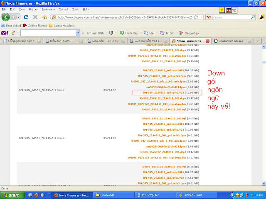
Task: Click Tìm kiếm Web button
Action: 95,33
